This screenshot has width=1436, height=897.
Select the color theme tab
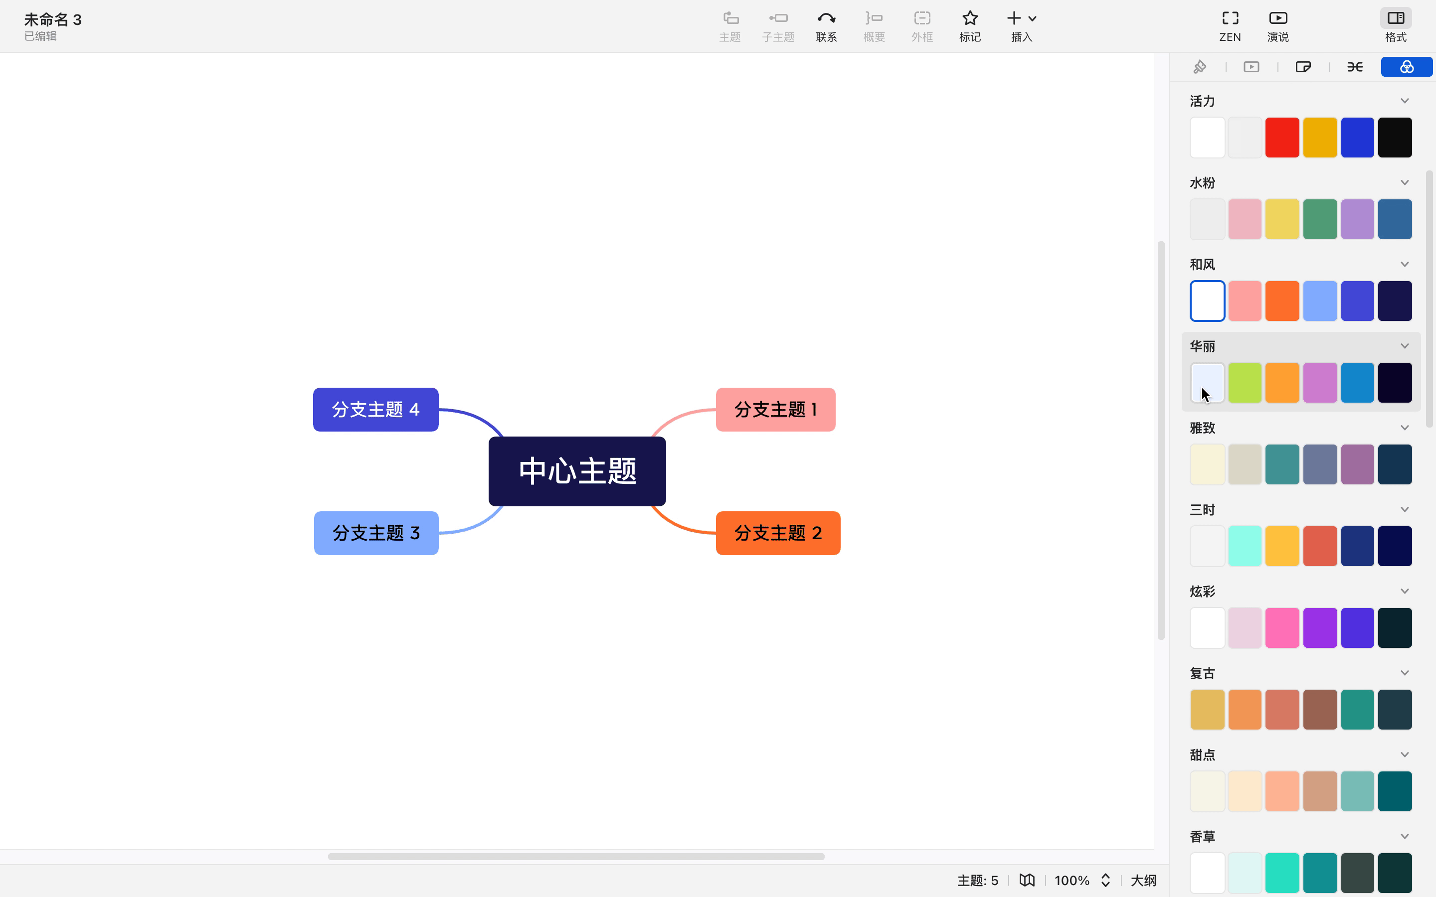click(x=1406, y=67)
